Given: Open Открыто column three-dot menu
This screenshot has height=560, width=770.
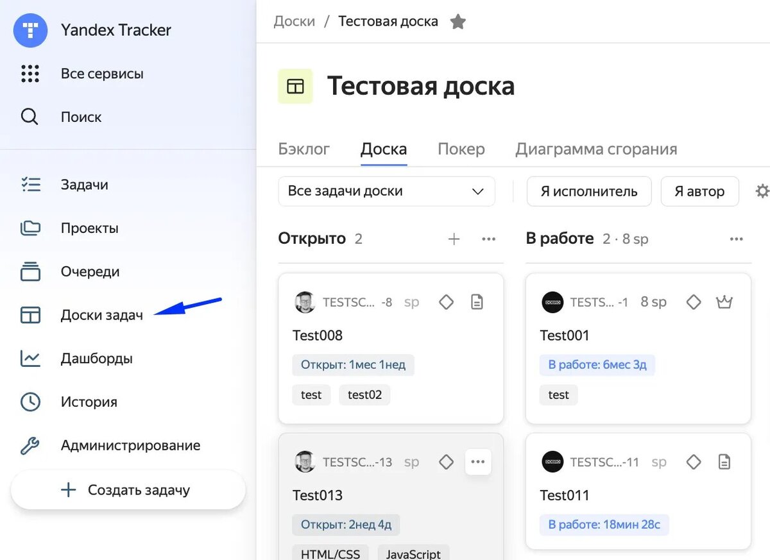Looking at the screenshot, I should point(489,239).
